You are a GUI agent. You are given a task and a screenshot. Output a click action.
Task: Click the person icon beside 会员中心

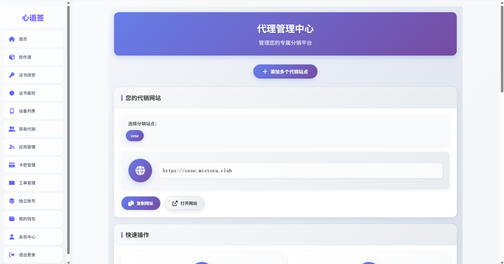12,237
